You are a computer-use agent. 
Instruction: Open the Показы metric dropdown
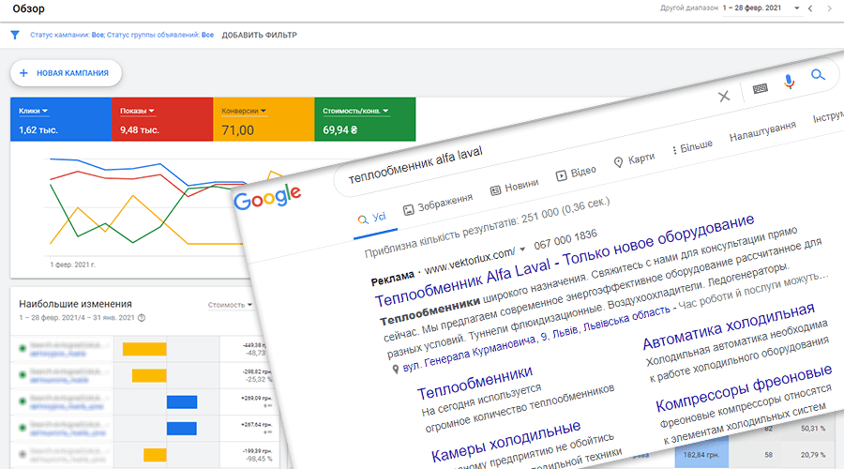[137, 111]
